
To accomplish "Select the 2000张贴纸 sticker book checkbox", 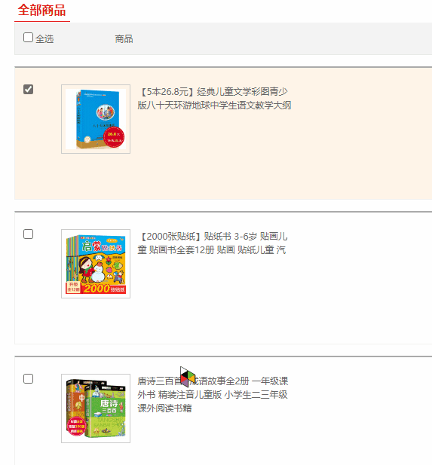I will [28, 234].
